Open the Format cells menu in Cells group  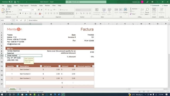tap(125, 11)
